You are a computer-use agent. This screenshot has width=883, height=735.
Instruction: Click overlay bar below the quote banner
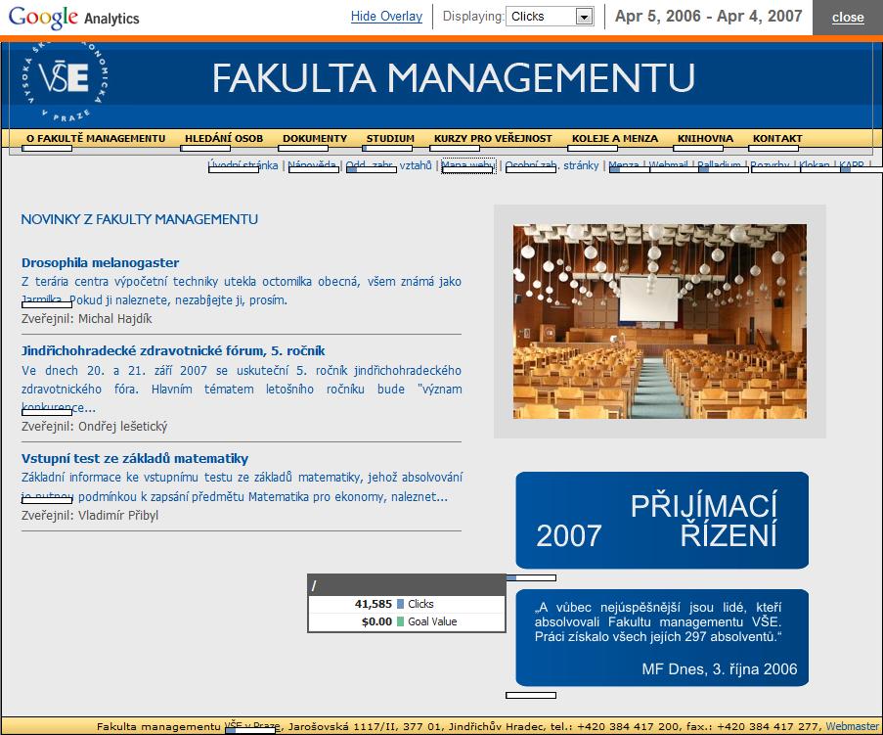pos(531,696)
